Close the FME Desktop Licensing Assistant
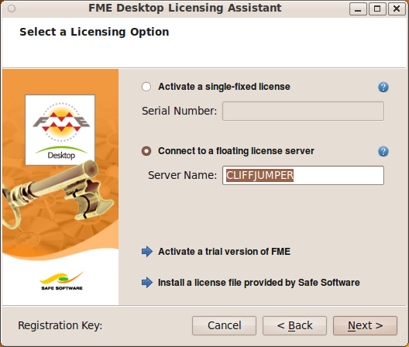409x347 pixels. point(397,9)
